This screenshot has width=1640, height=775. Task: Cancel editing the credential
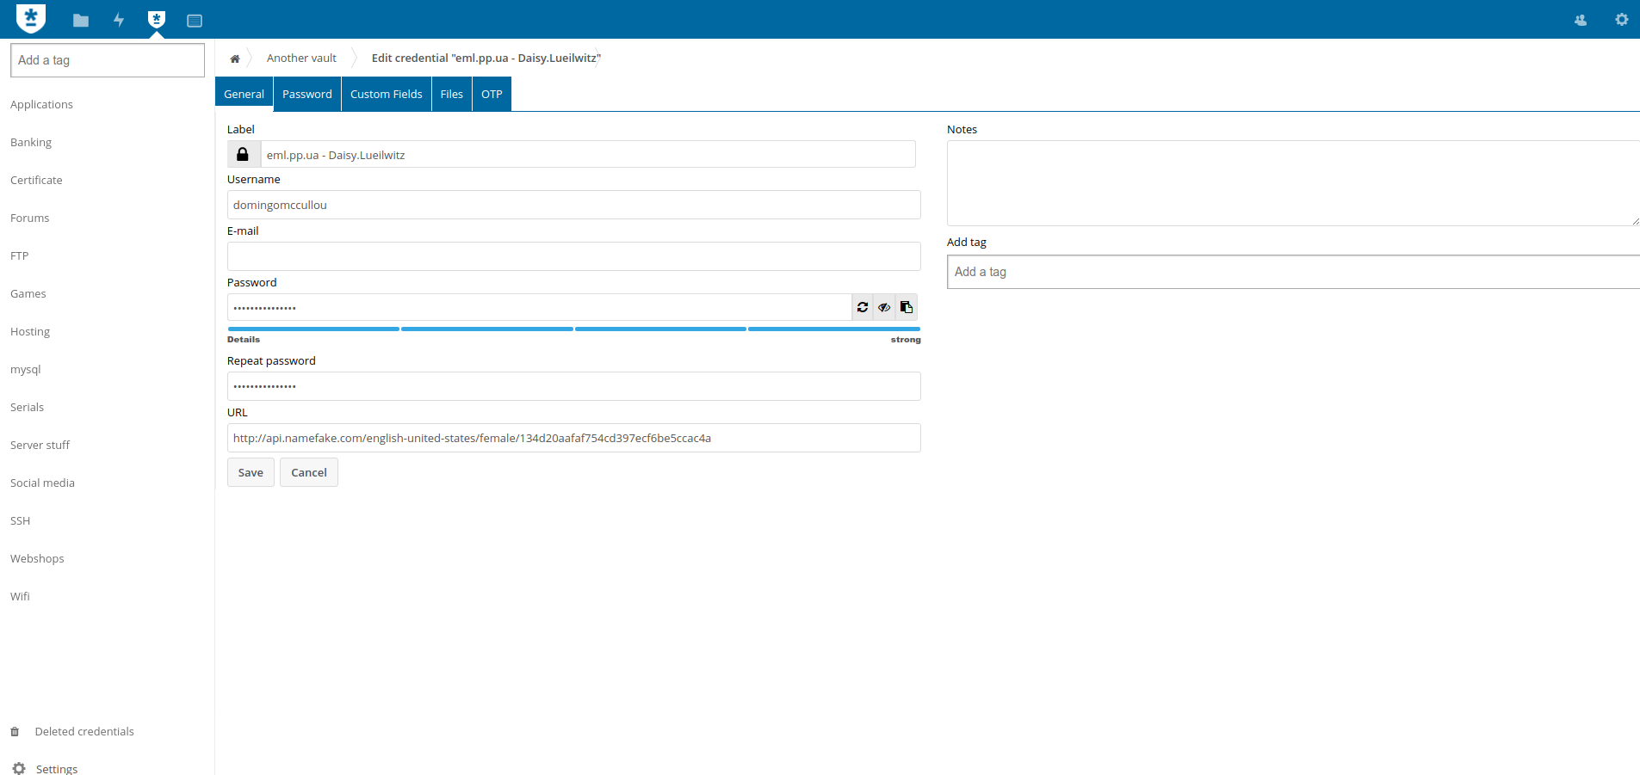308,472
